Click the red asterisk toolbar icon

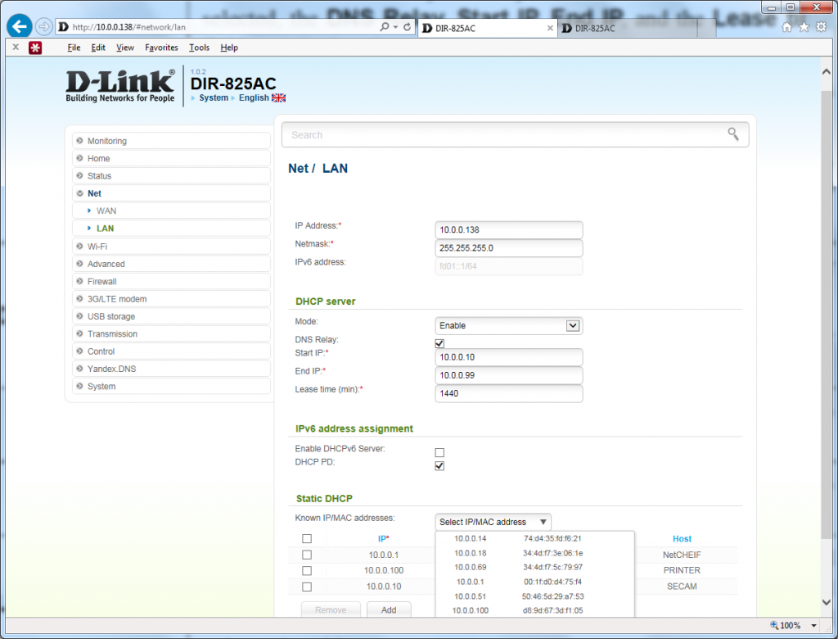(35, 48)
